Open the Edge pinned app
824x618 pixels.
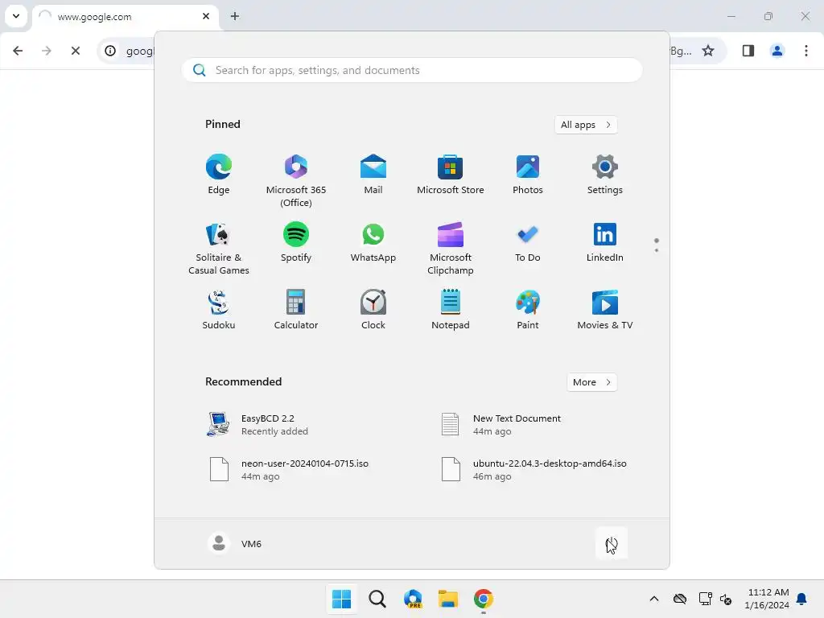pos(219,175)
